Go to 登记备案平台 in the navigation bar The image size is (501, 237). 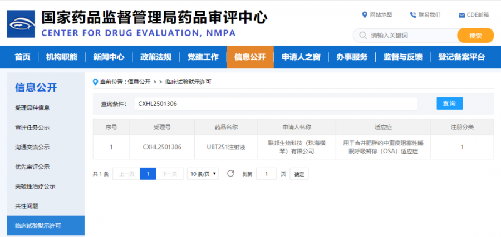click(x=461, y=57)
